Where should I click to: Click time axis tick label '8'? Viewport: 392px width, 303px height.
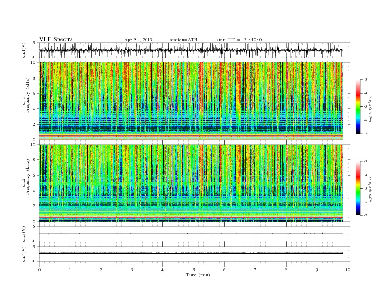click(x=286, y=270)
